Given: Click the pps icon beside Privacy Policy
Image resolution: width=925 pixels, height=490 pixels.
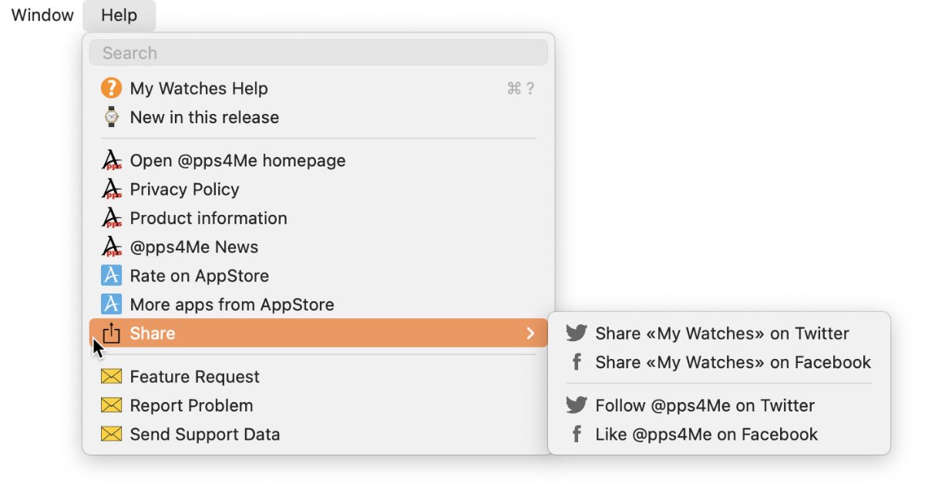Looking at the screenshot, I should 112,190.
